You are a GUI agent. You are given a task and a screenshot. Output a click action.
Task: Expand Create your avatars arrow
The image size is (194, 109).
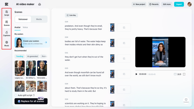click(46, 42)
